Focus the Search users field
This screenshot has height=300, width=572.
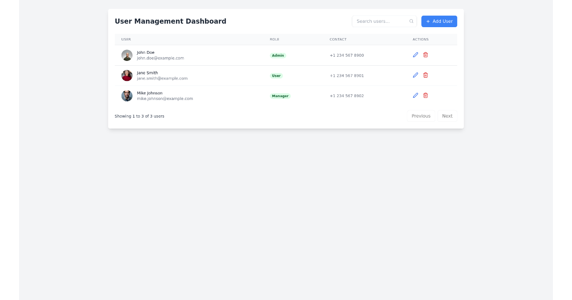[x=384, y=21]
